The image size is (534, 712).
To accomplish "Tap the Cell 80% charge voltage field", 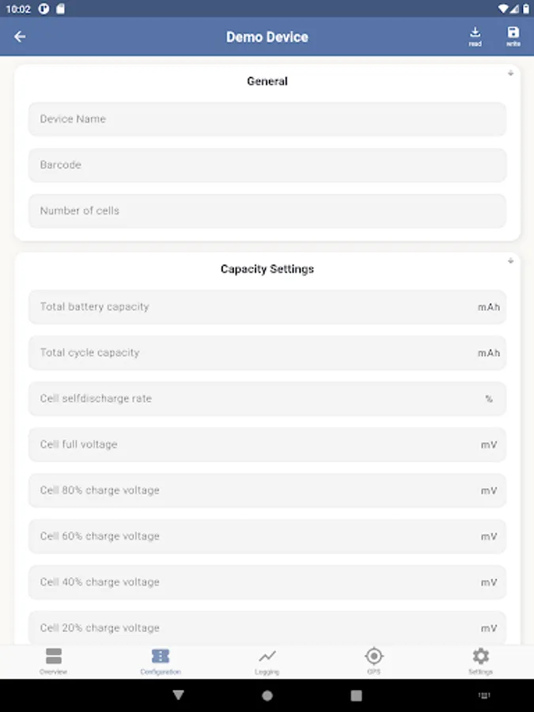I will pyautogui.click(x=253, y=490).
